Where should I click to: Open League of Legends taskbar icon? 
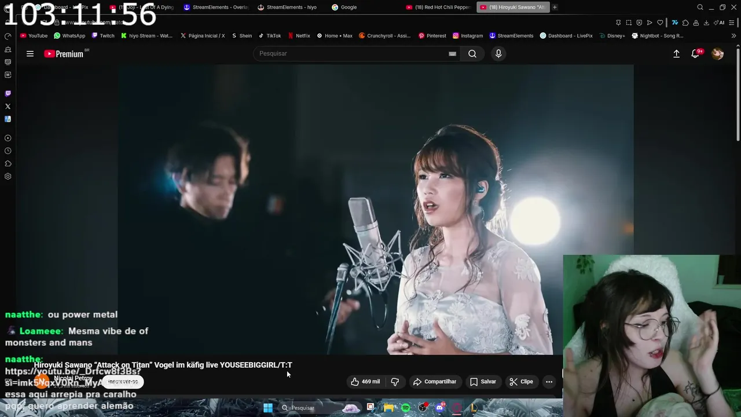pos(474,408)
